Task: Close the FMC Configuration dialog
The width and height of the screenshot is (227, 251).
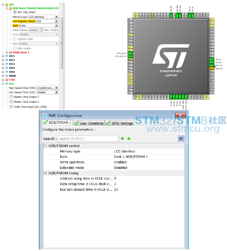Action: 180,115
